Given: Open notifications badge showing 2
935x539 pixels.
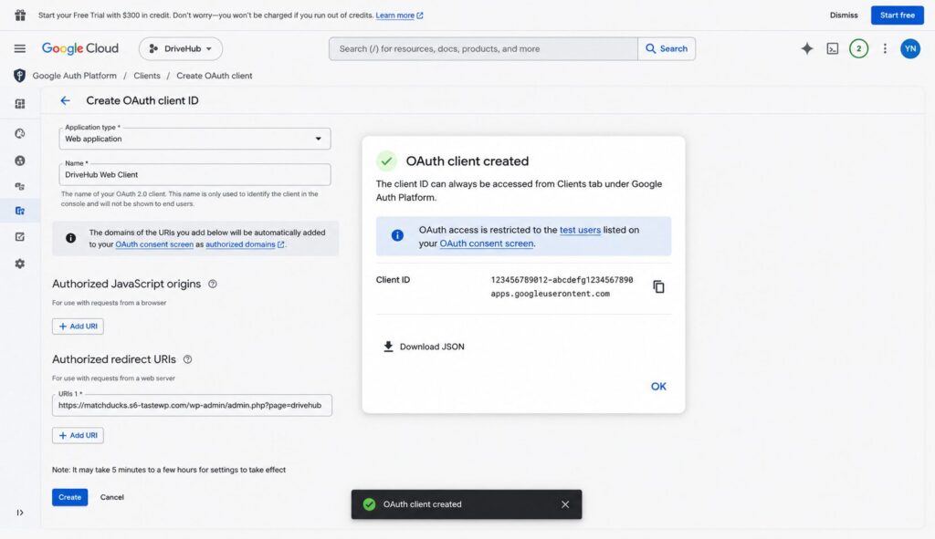Looking at the screenshot, I should 858,49.
